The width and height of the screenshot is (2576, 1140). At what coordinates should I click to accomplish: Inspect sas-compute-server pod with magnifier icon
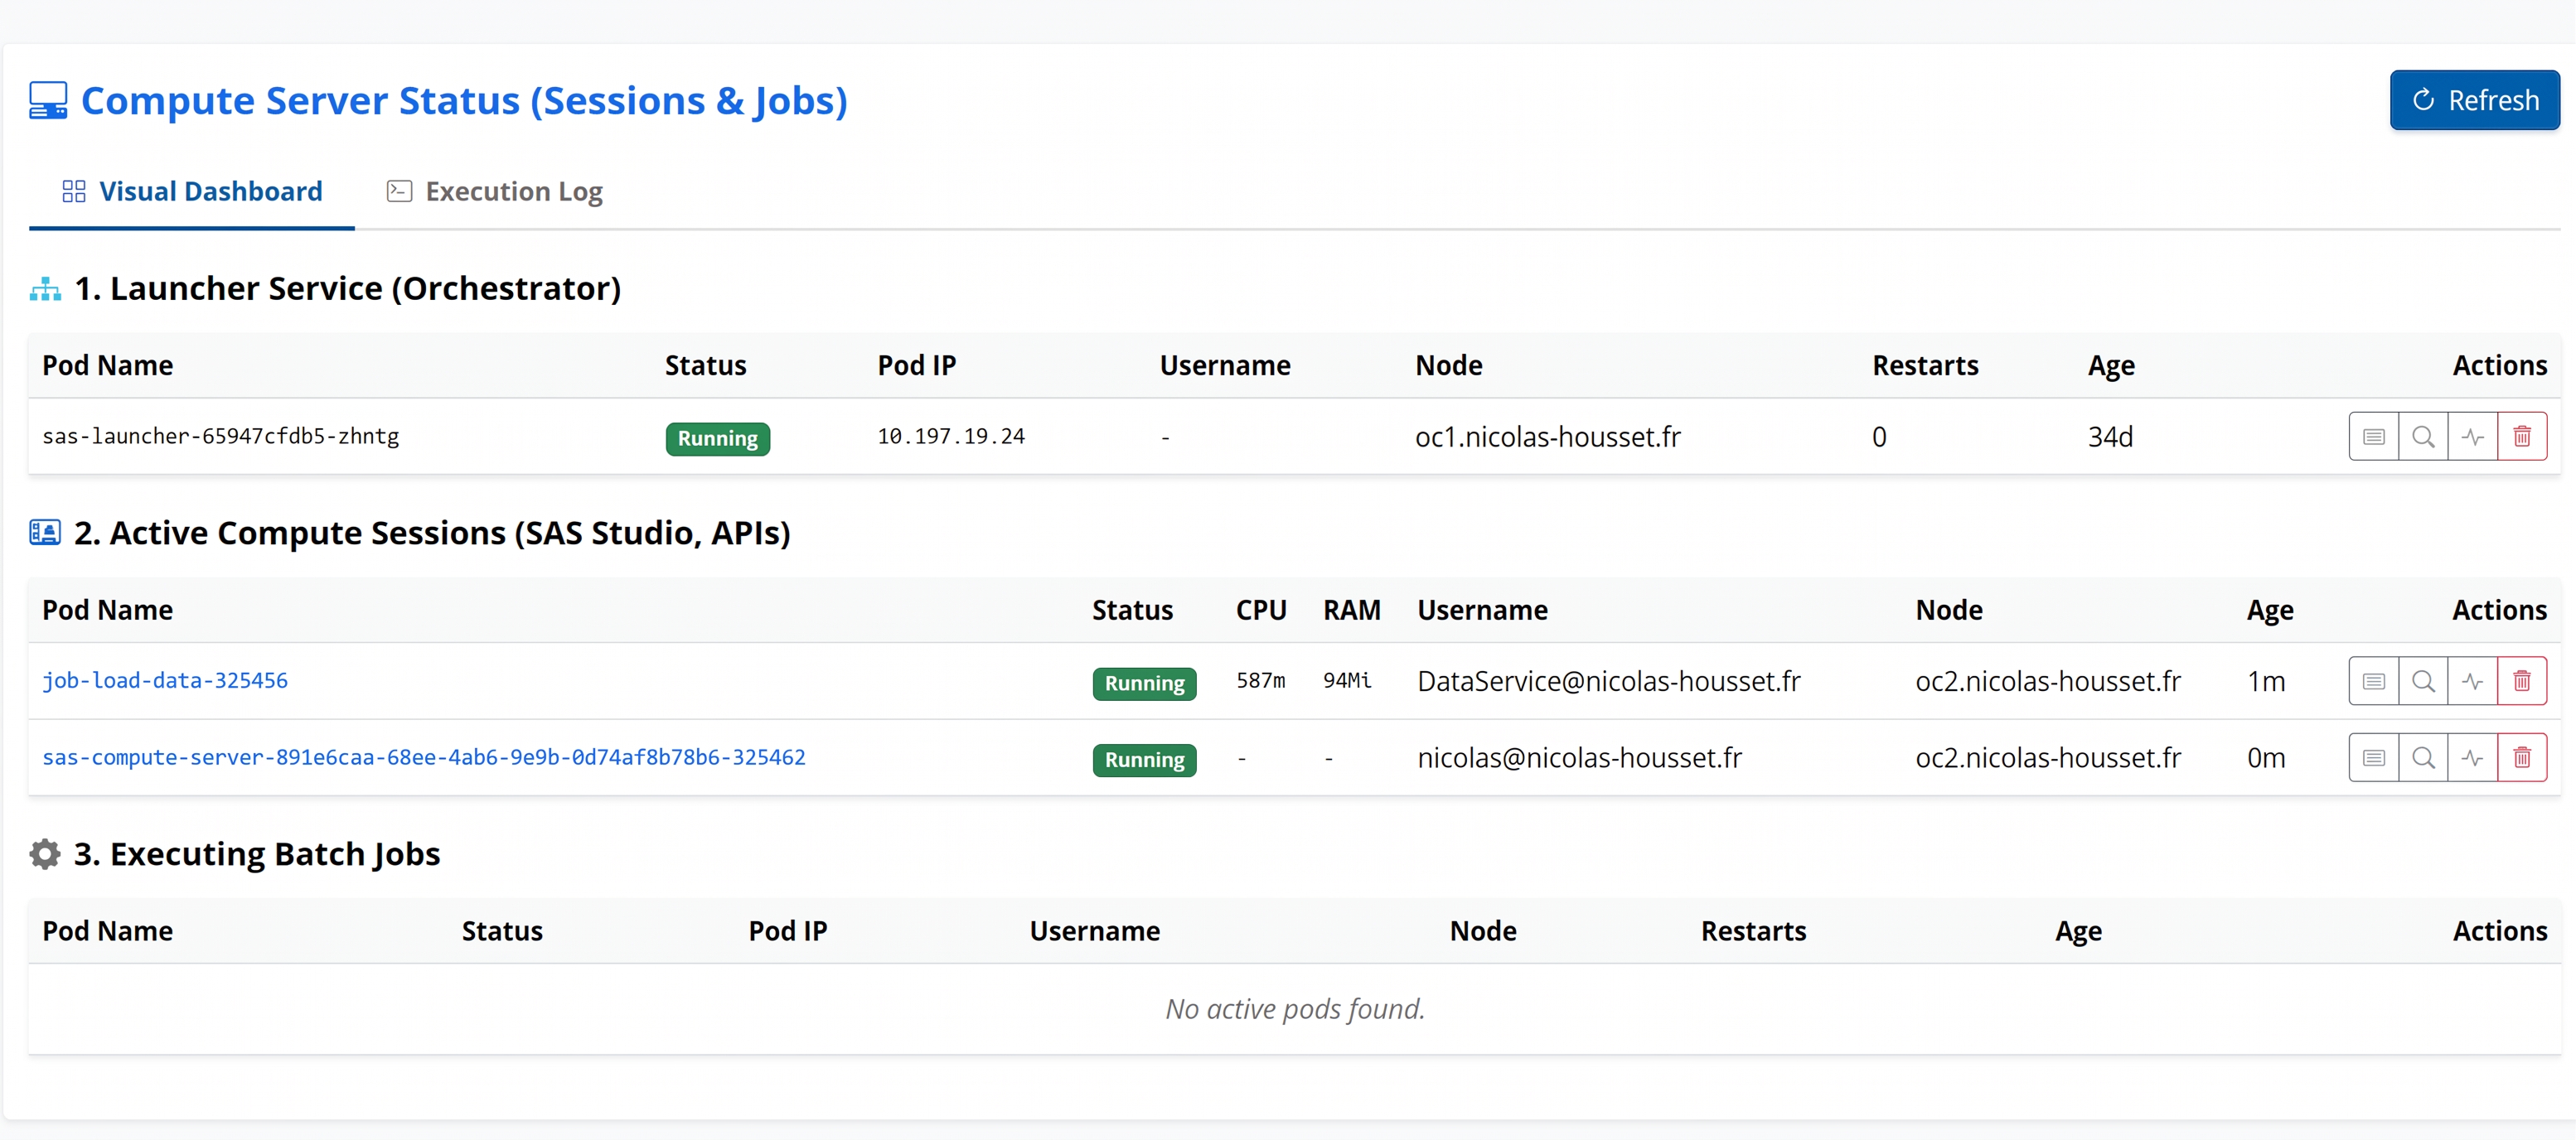point(2423,758)
